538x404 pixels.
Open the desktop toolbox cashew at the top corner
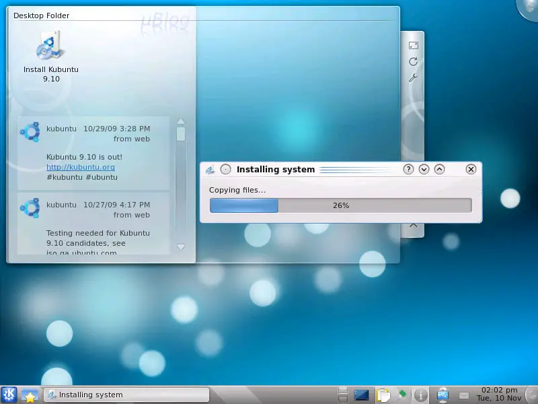(x=529, y=9)
